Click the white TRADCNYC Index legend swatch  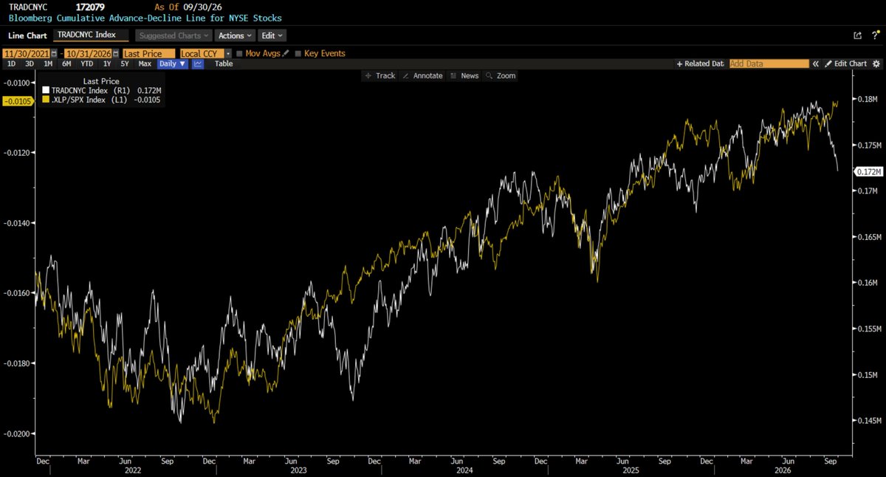pyautogui.click(x=46, y=90)
